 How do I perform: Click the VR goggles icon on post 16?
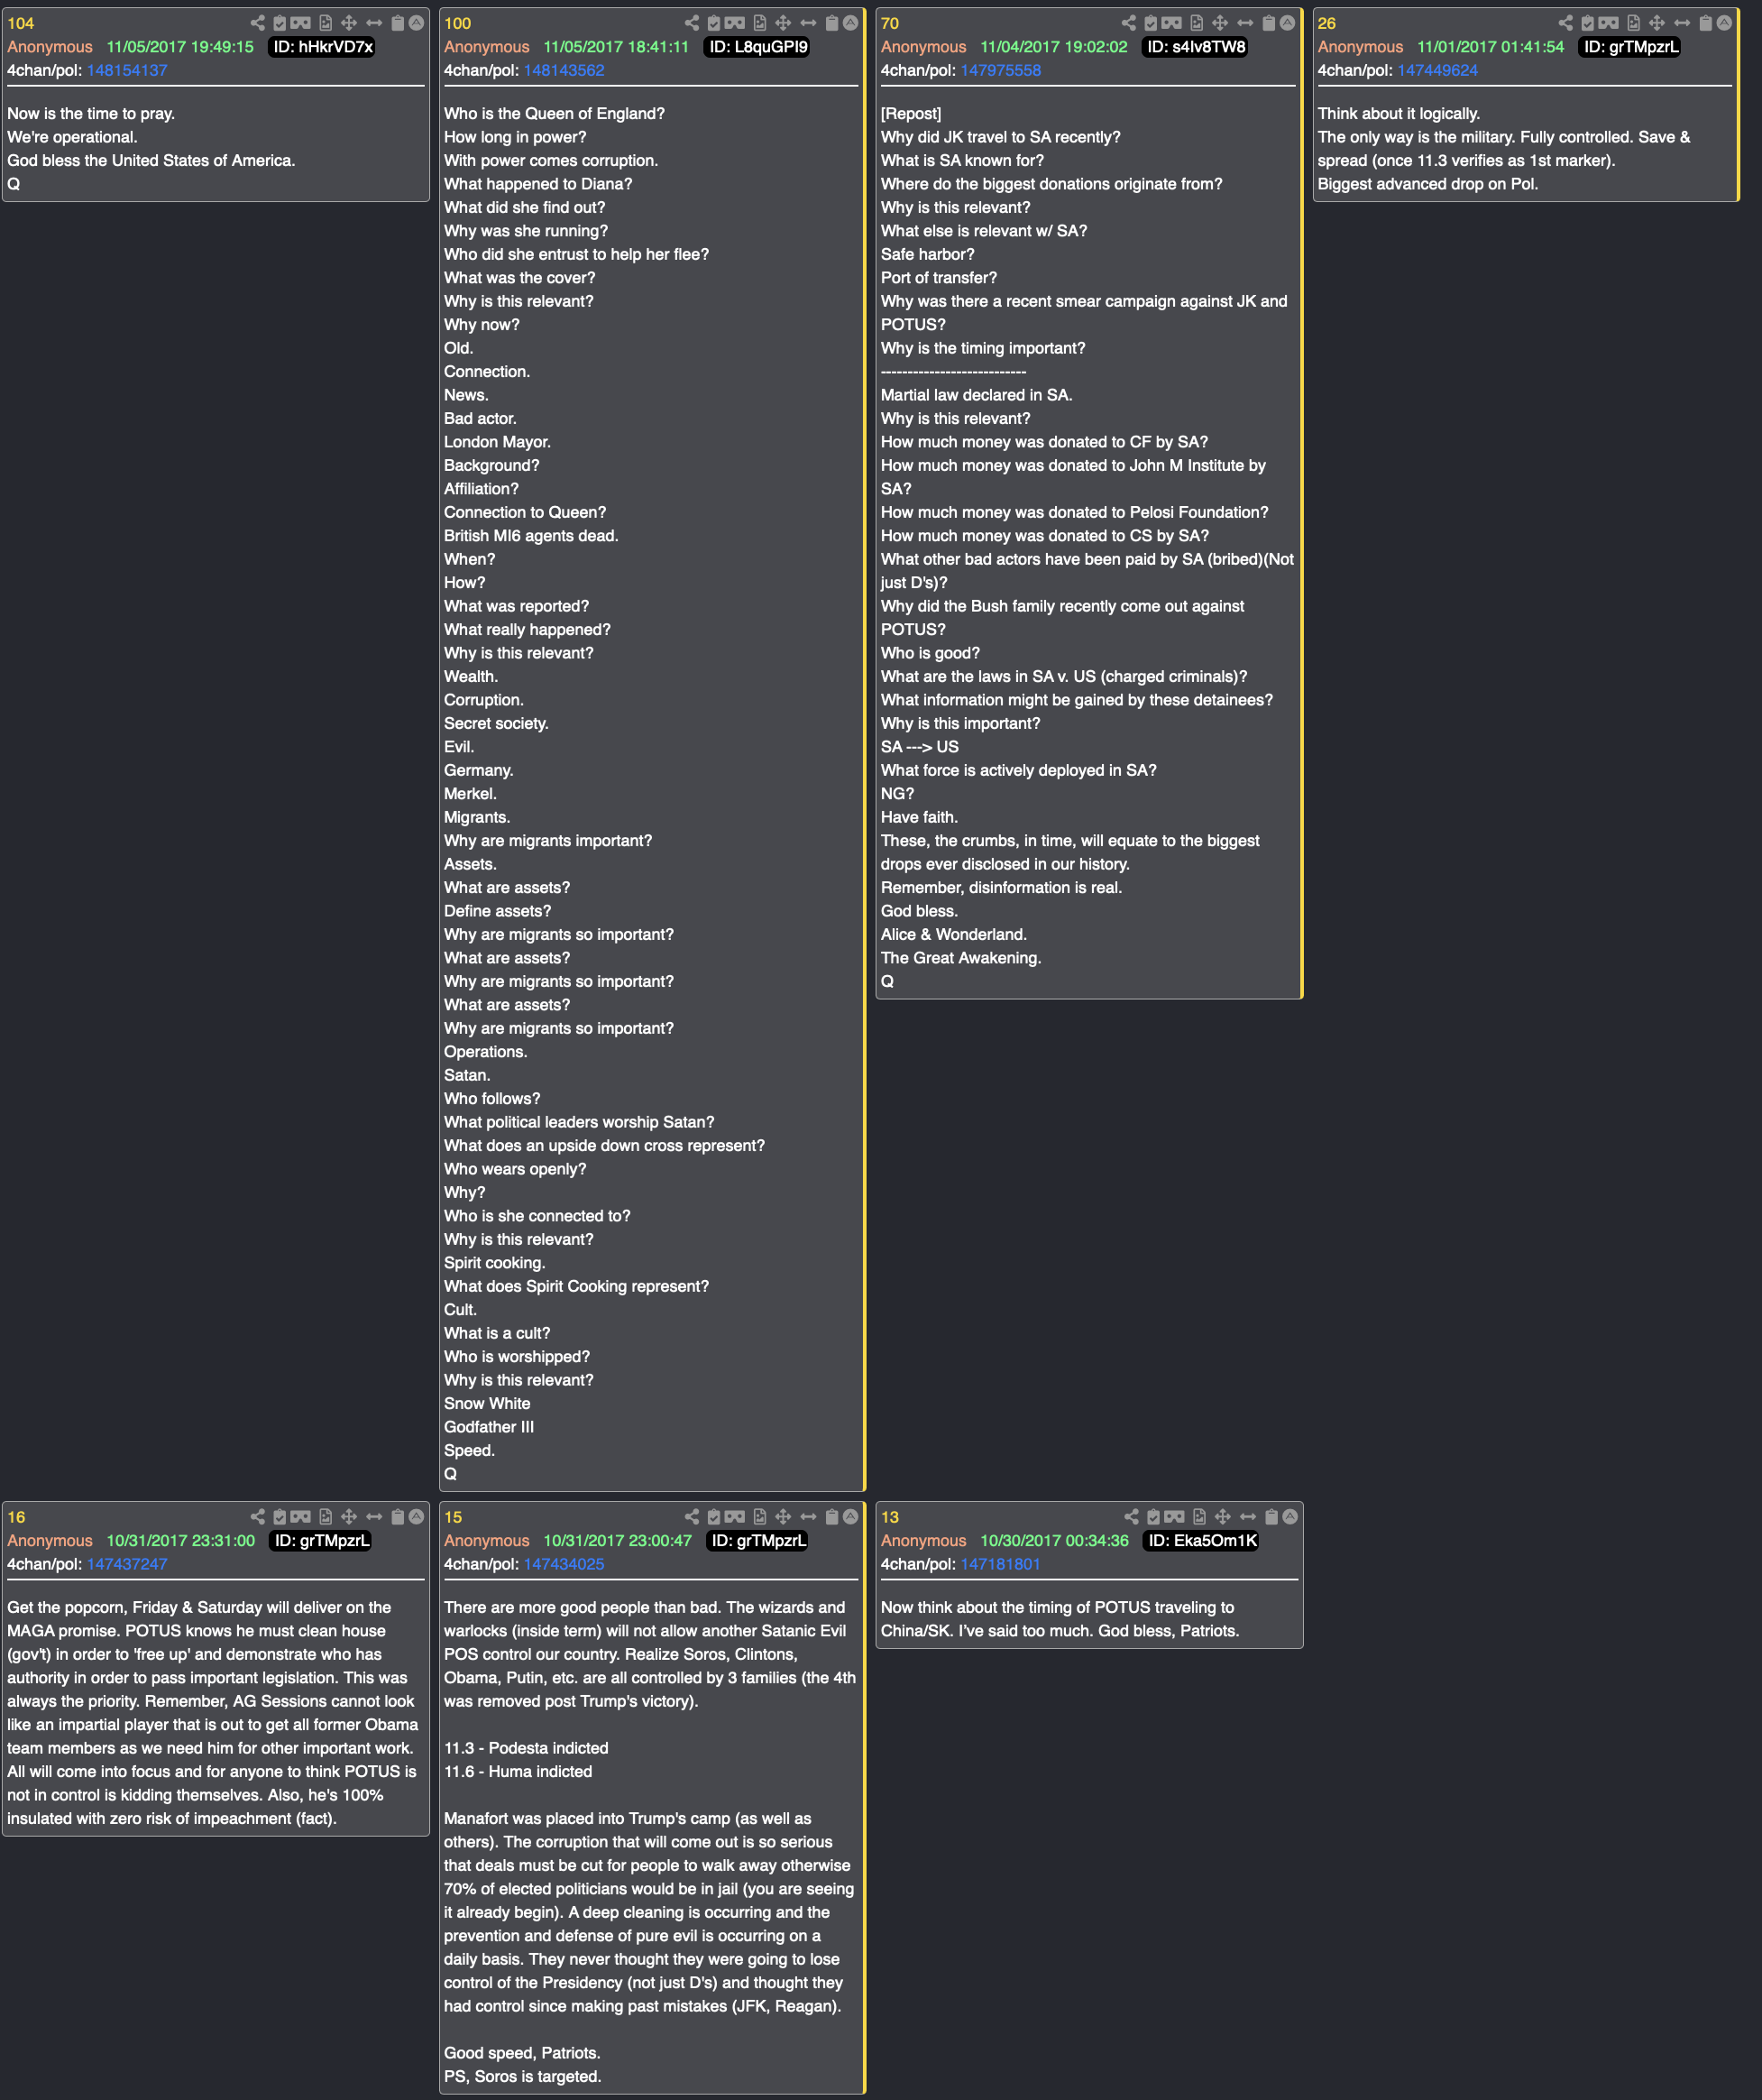(x=301, y=1517)
